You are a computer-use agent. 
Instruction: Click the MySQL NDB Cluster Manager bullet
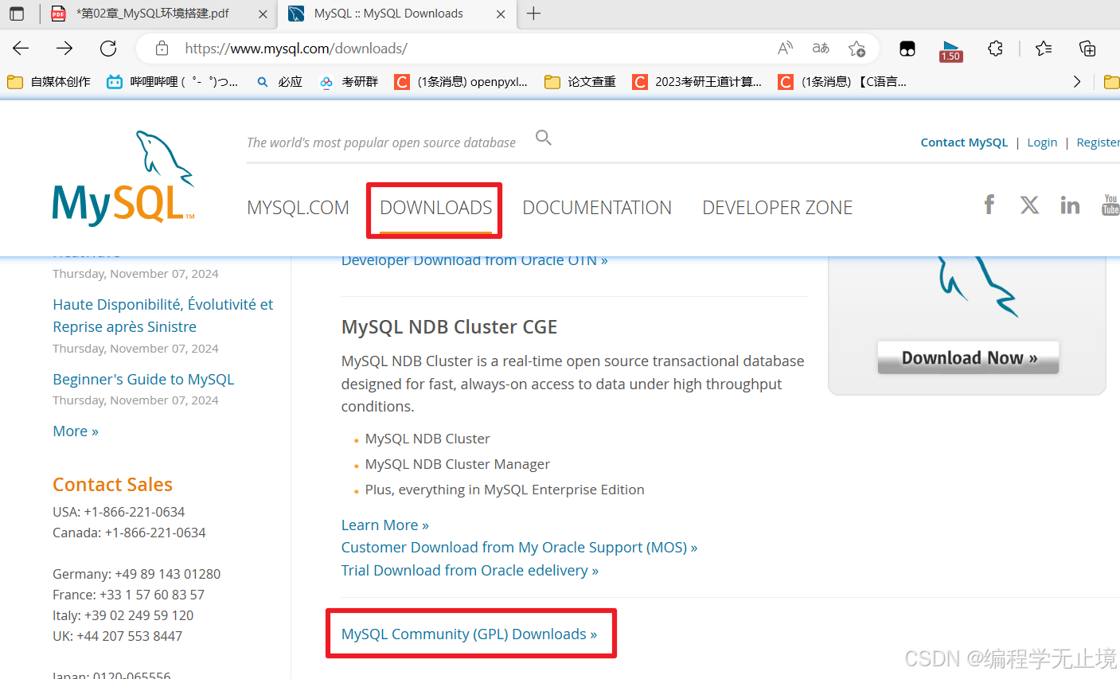click(x=458, y=464)
